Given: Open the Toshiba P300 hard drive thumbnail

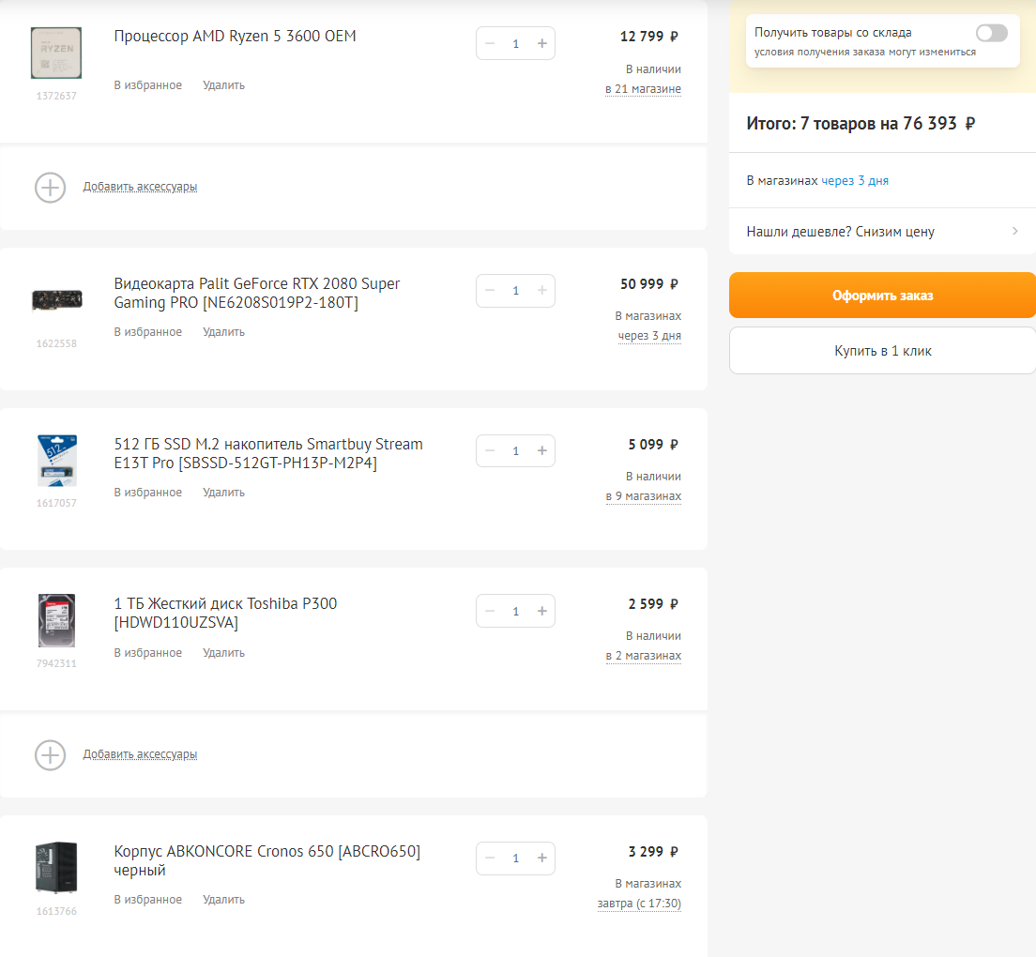Looking at the screenshot, I should [56, 620].
